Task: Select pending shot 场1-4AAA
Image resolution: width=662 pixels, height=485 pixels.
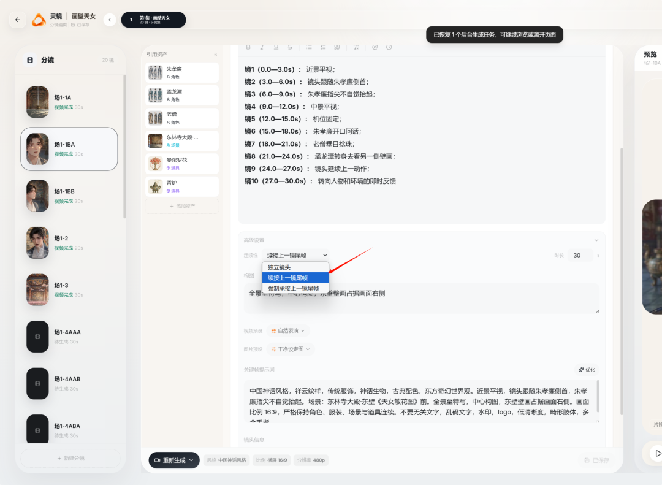Action: click(x=69, y=337)
